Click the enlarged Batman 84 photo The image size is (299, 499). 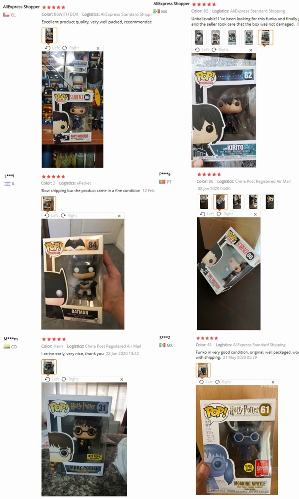tap(83, 274)
